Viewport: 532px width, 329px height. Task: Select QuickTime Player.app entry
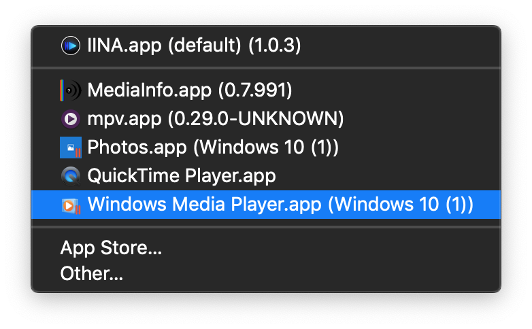coord(181,176)
